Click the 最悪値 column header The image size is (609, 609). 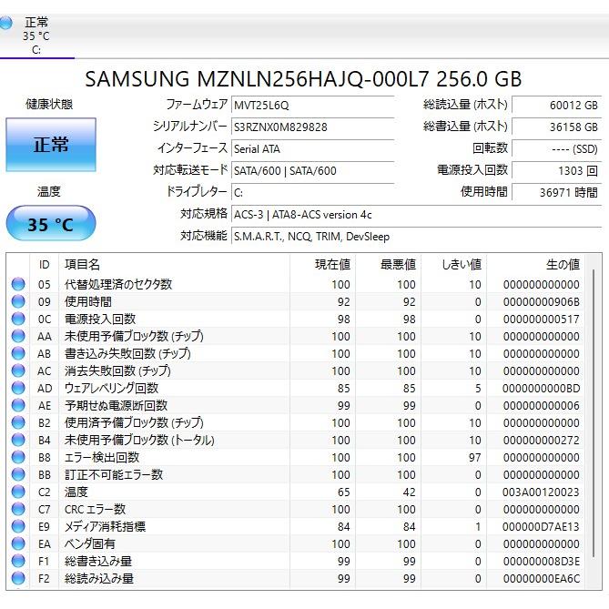388,265
